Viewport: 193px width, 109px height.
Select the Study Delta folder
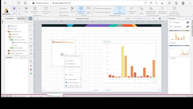tap(14, 34)
